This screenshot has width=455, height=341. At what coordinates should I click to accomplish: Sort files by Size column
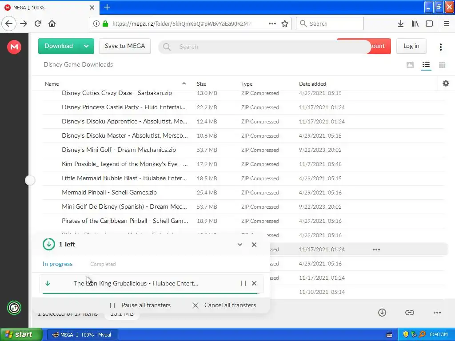point(201,84)
